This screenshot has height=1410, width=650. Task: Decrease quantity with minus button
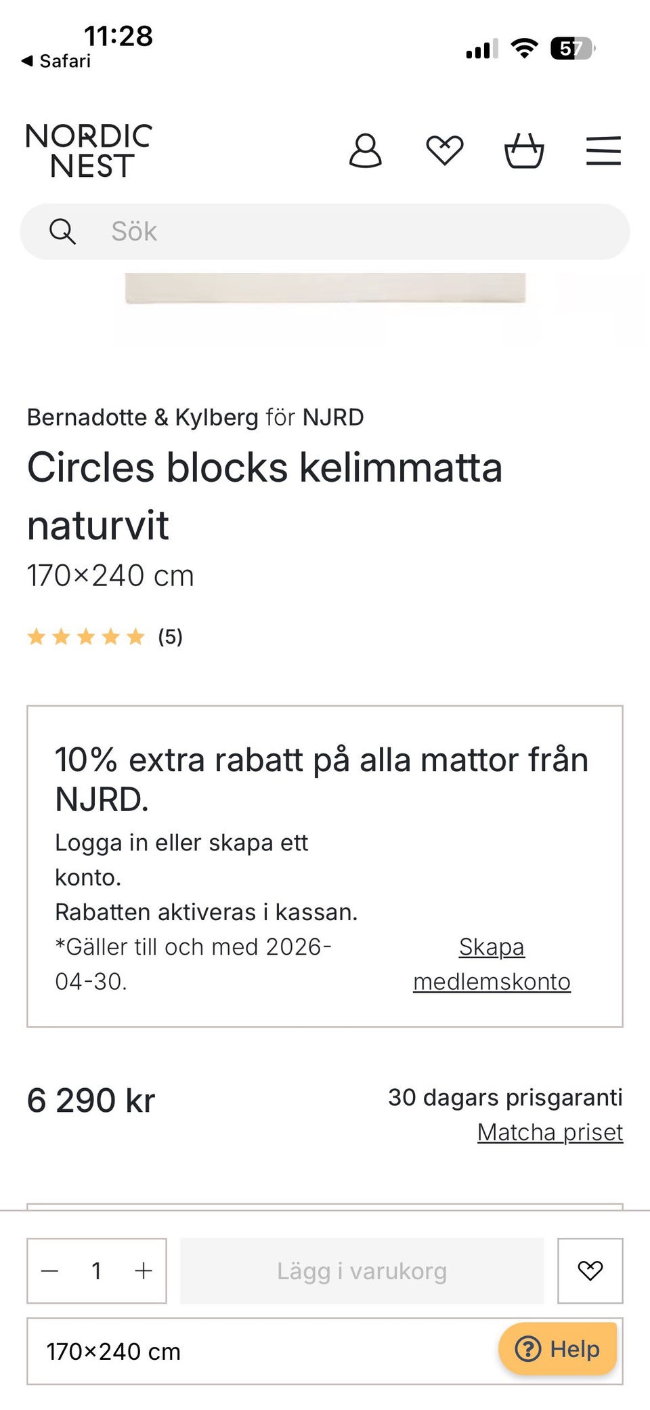tap(50, 1271)
